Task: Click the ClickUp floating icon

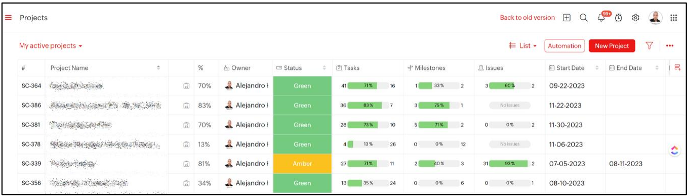Action: (674, 150)
